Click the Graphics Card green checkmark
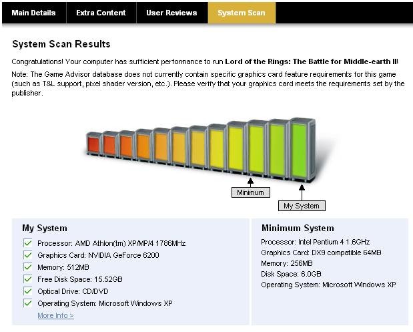The image size is (413, 332). [27, 255]
